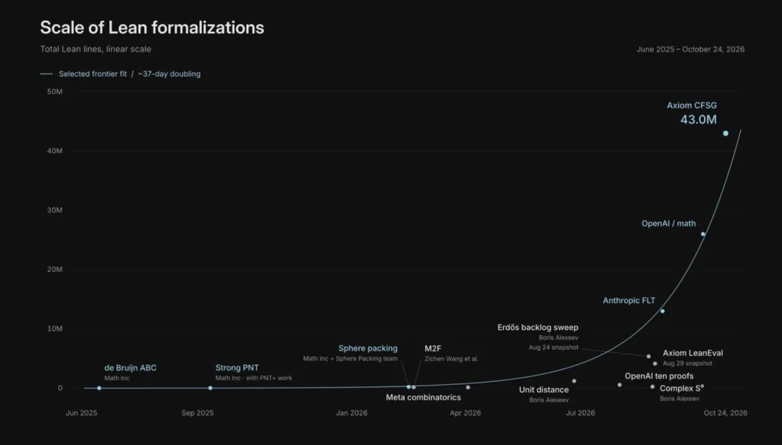Click the ~37-day doubling legend text
The width and height of the screenshot is (782, 445).
point(169,74)
